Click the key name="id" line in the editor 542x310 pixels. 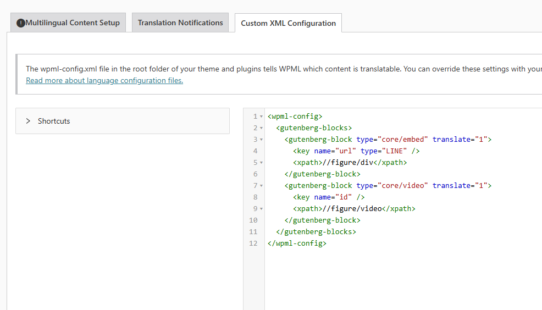(329, 197)
